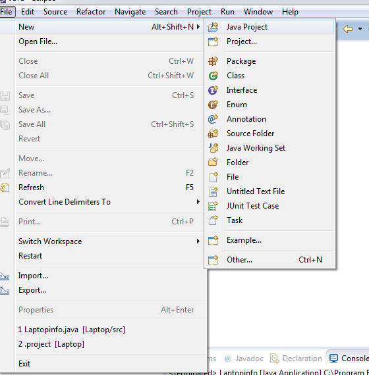Open the back navigation history dropdown arrow
This screenshot has width=369, height=375.
[360, 29]
